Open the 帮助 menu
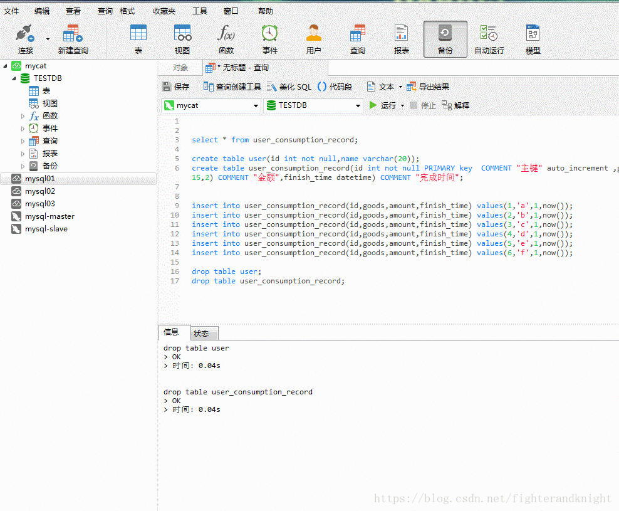This screenshot has height=511, width=619. point(265,11)
